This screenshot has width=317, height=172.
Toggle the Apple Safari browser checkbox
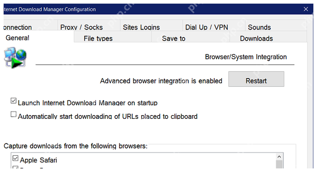(x=15, y=158)
